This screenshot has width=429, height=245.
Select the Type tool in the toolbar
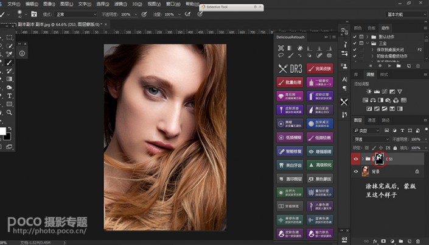[x=10, y=96]
